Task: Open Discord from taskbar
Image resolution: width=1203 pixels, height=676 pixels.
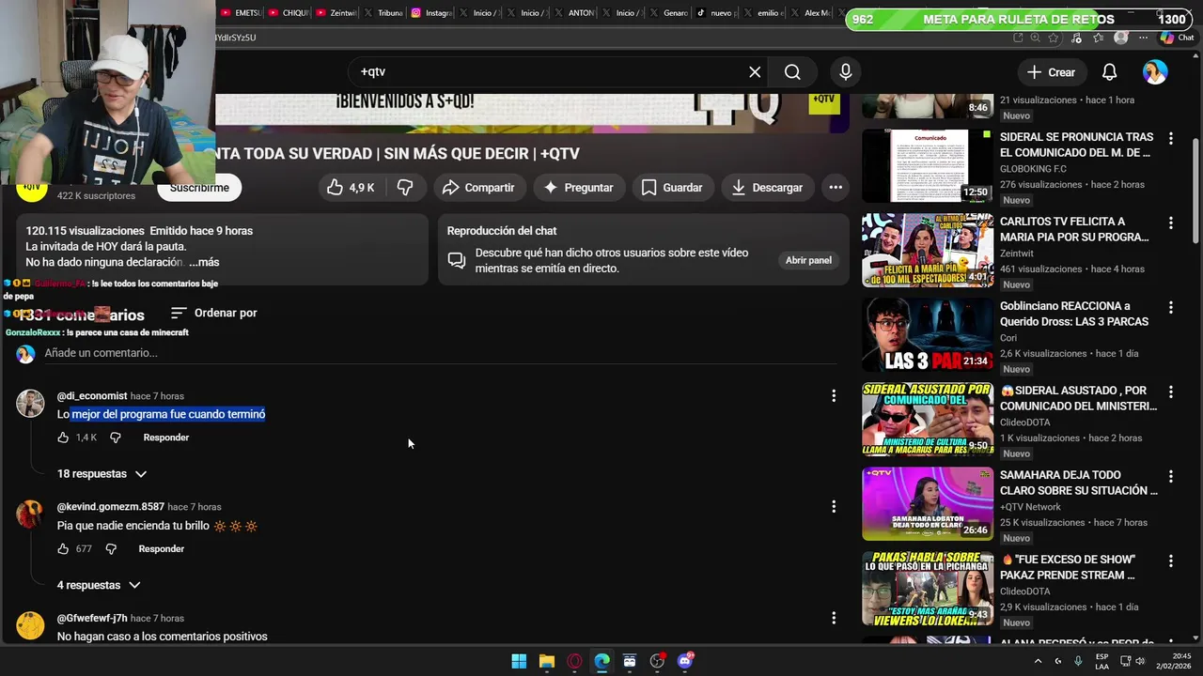Action: 685,661
